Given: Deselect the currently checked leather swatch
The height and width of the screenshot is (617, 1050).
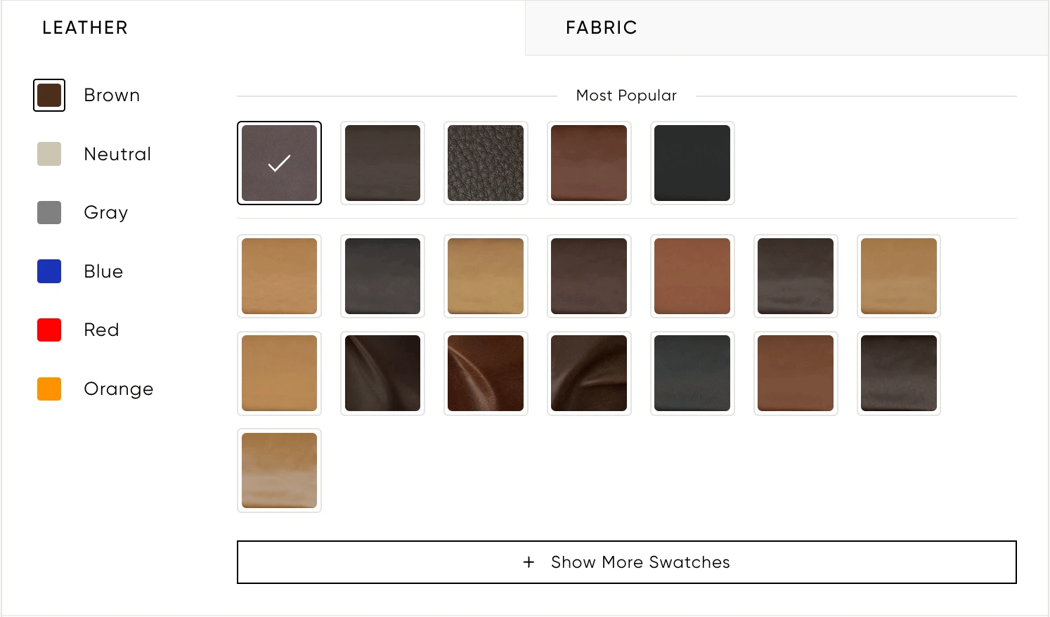Looking at the screenshot, I should [x=279, y=162].
